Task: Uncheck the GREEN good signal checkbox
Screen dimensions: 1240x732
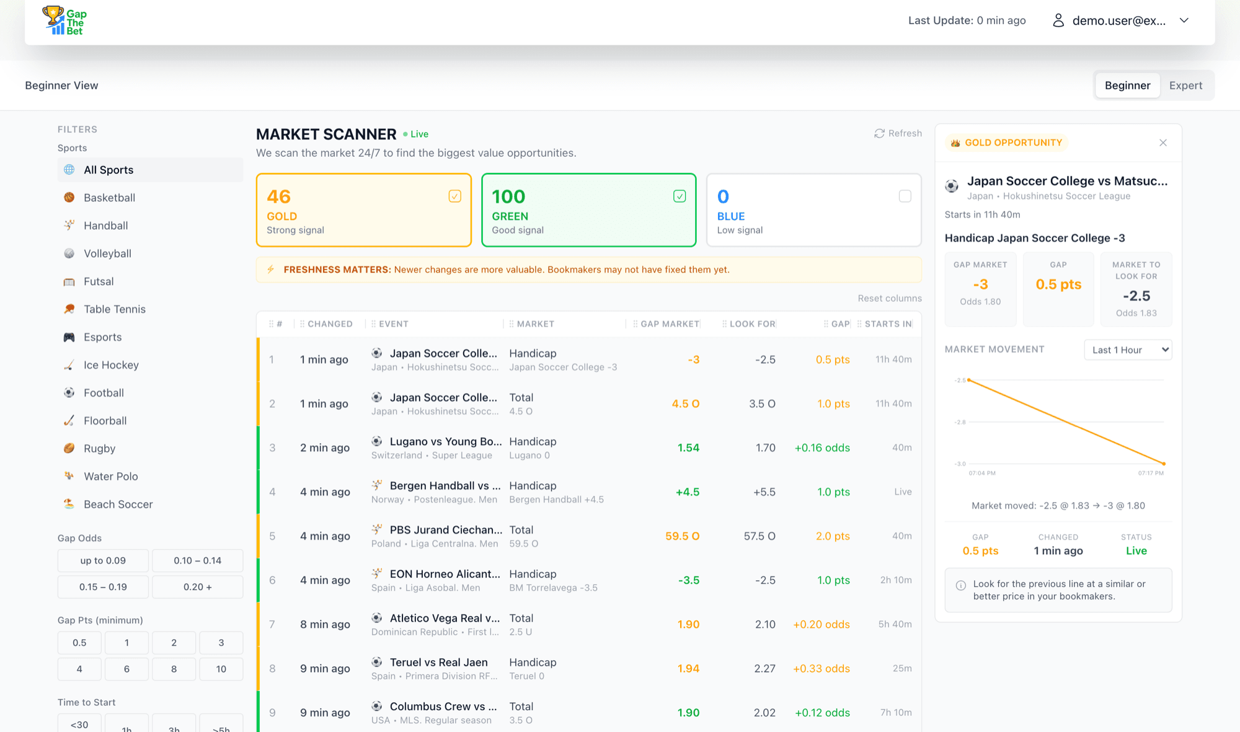Action: 680,196
